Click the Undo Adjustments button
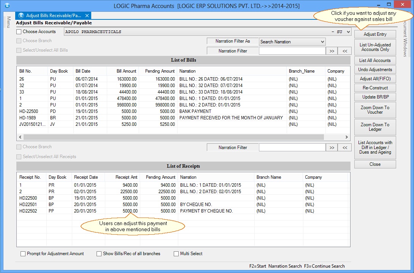Screen dimensions: 414x273 [x=375, y=70]
